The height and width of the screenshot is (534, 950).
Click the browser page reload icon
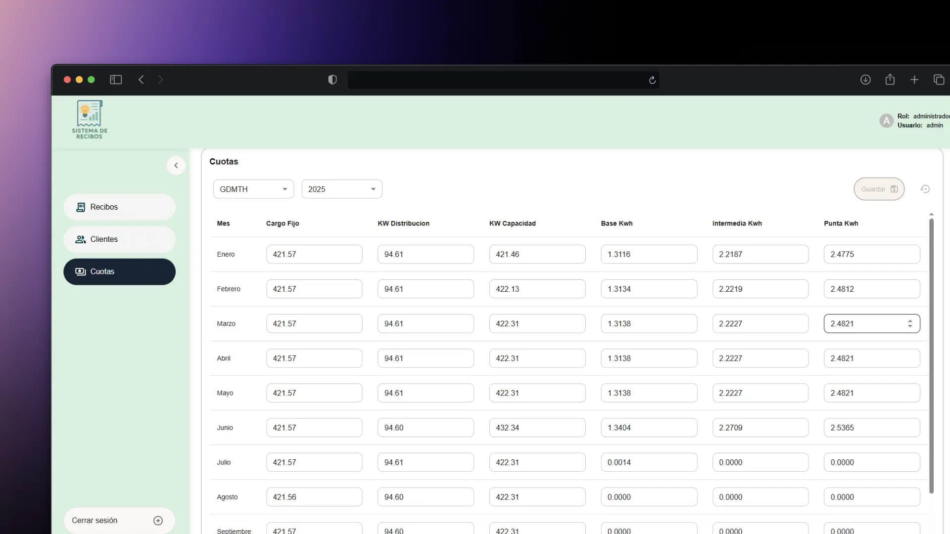click(x=652, y=80)
